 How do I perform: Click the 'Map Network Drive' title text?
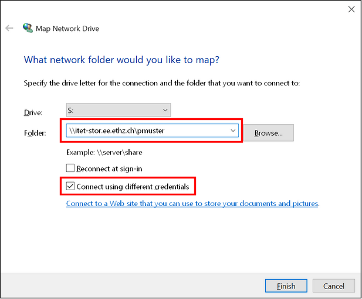[67, 29]
